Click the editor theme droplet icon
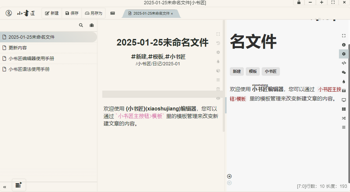The width and height of the screenshot is (350, 192). tap(218, 62)
